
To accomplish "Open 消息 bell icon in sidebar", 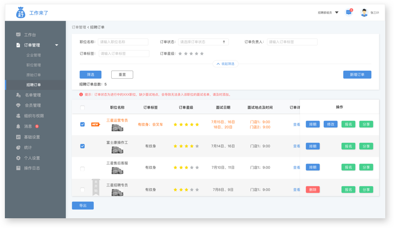I will point(19,126).
